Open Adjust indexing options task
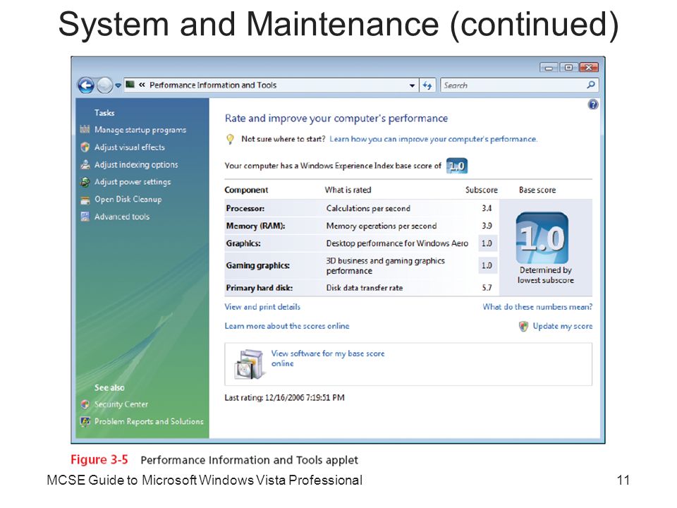The width and height of the screenshot is (677, 508). pyautogui.click(x=136, y=164)
